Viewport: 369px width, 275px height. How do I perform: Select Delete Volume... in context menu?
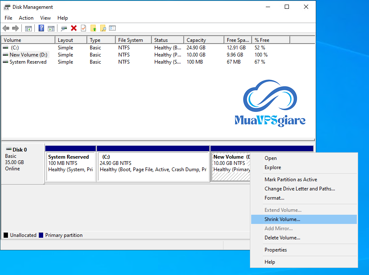click(282, 238)
